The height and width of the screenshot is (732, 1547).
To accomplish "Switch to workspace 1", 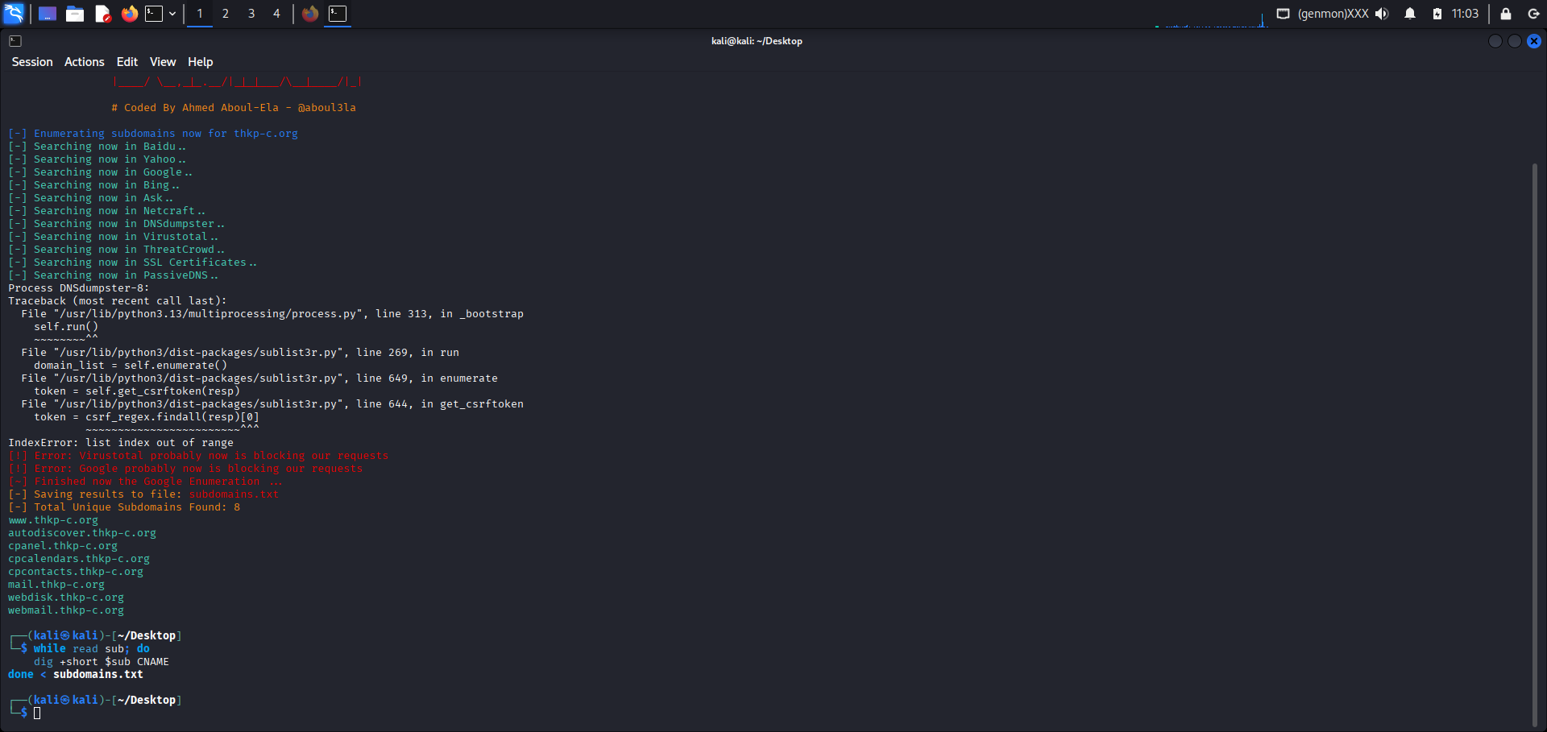I will pos(200,14).
